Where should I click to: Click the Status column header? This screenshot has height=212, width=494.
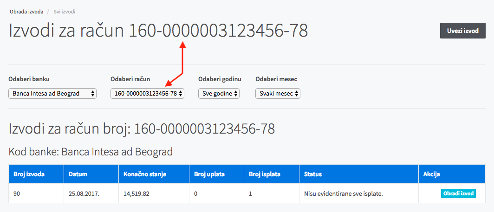pos(359,174)
